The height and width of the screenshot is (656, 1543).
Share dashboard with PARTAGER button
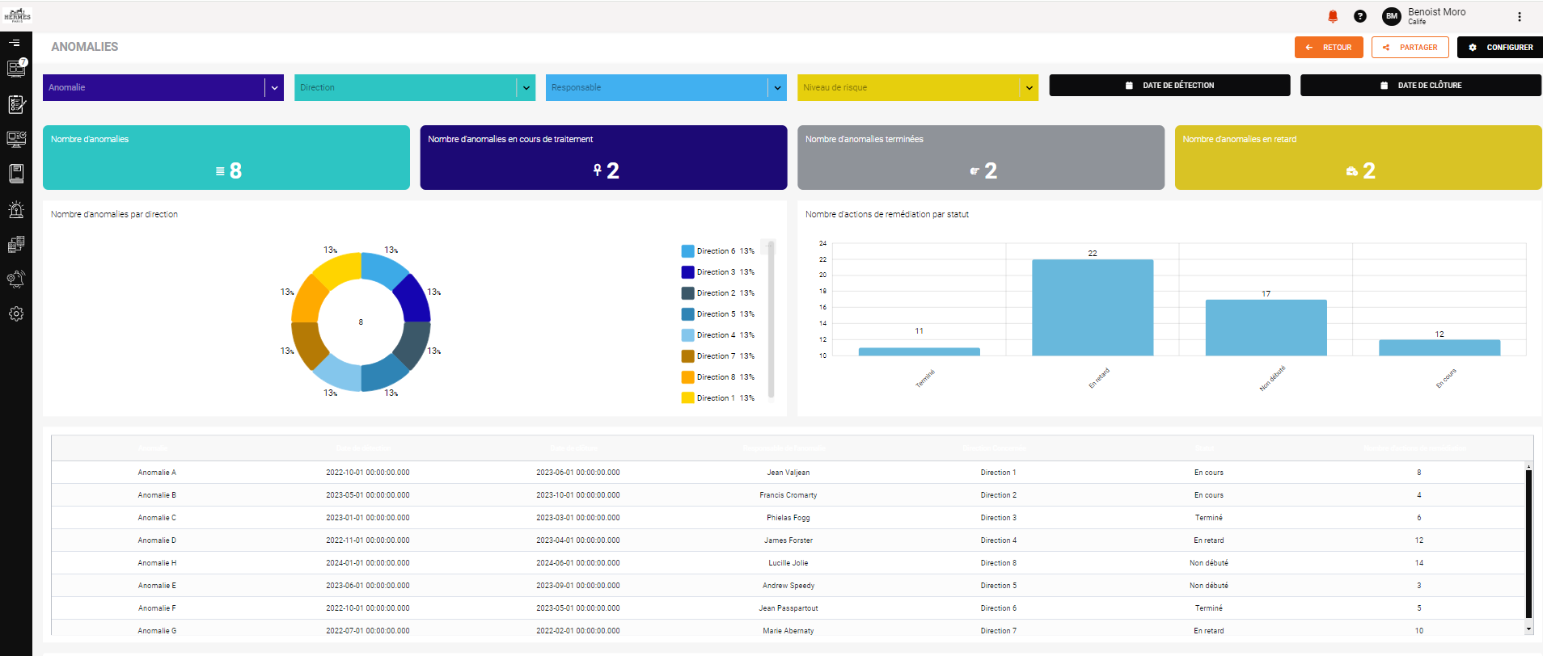[1410, 48]
